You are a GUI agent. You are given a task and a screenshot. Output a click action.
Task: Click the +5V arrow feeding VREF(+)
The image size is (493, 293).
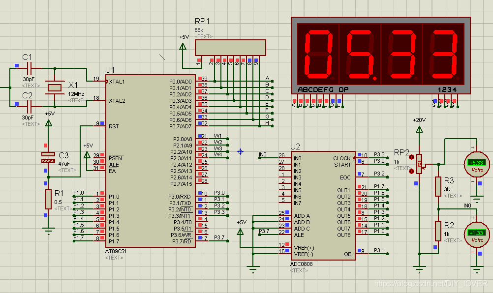[x=240, y=232]
